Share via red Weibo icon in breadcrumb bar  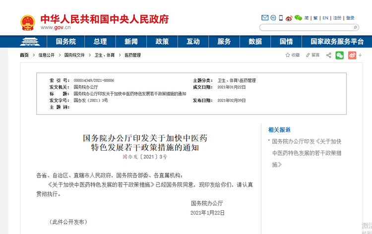point(352,55)
